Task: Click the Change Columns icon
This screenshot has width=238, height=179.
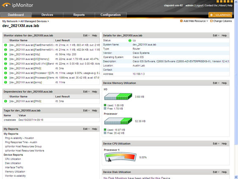Action: click(x=211, y=21)
